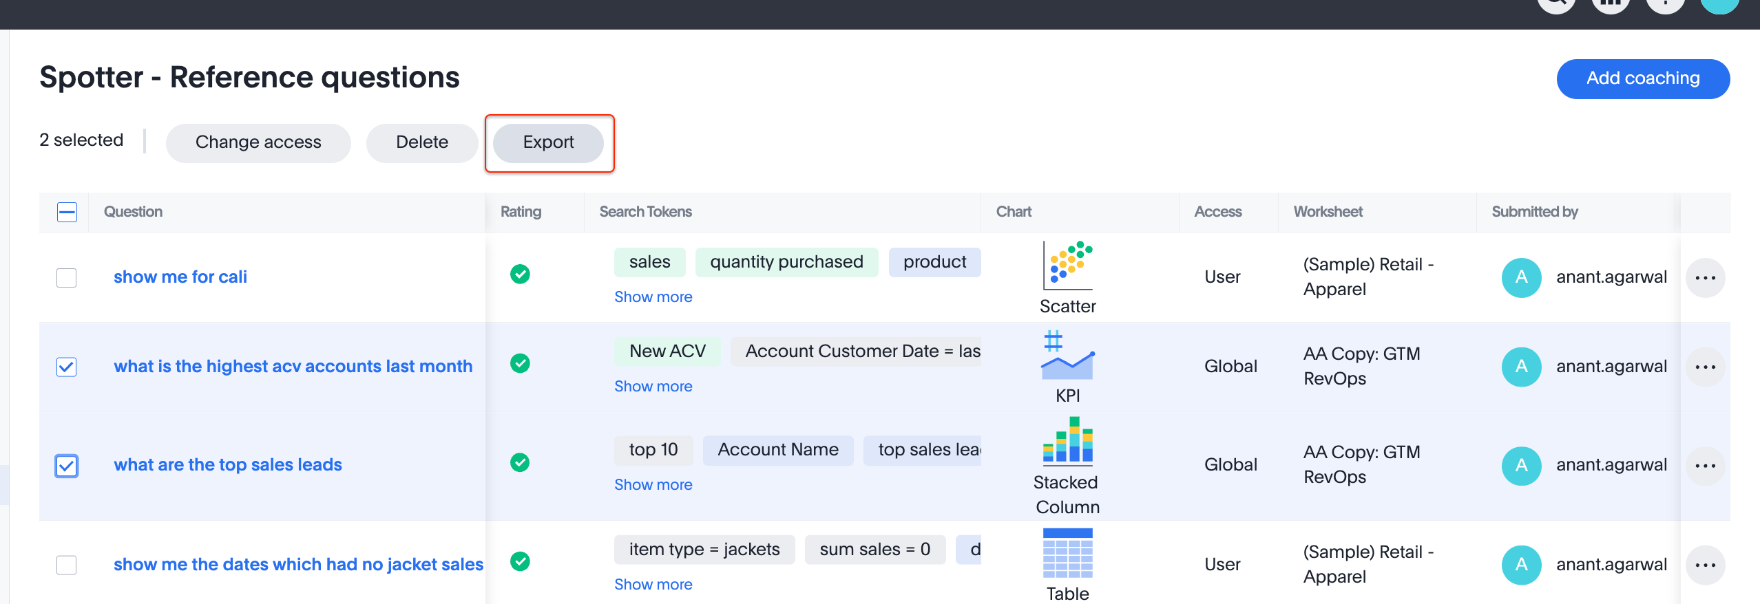Expand Show more under New ACV tokens
Screen dimensions: 1760x604
pos(653,387)
